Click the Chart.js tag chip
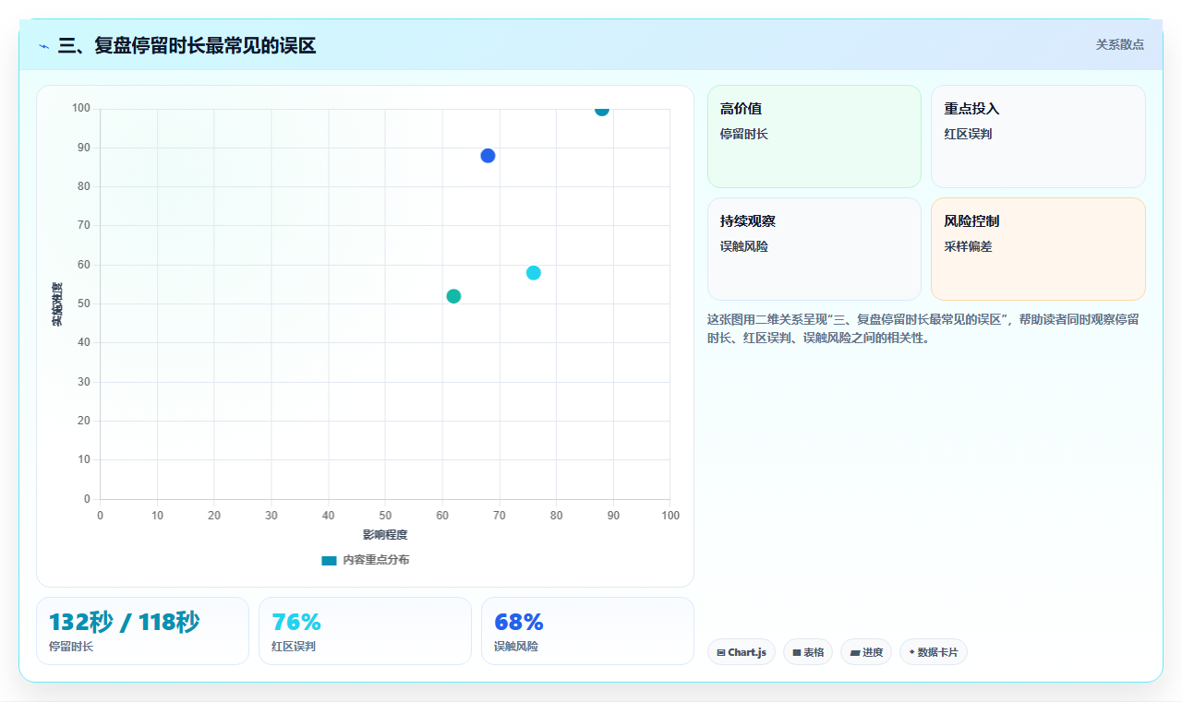Screen dimensions: 1182x702 point(742,652)
